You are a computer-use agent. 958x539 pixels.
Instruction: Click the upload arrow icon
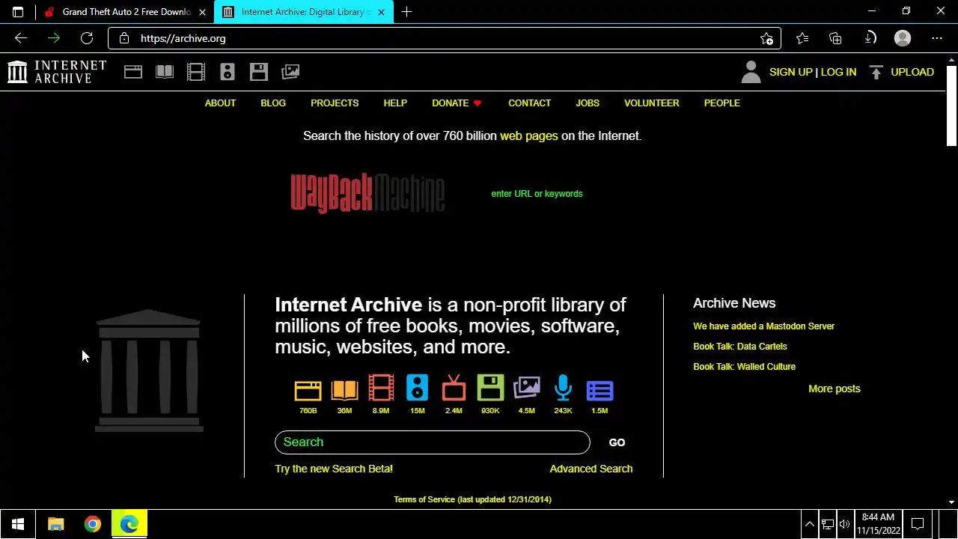click(876, 72)
